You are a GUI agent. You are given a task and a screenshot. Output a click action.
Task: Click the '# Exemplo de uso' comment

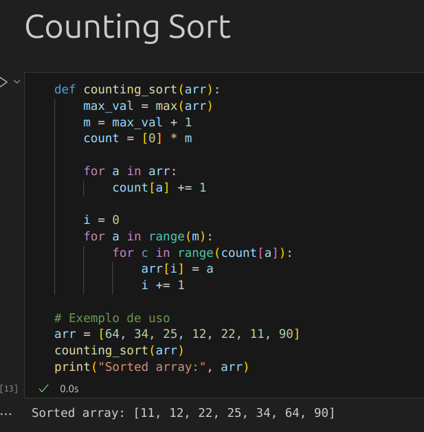tap(112, 318)
